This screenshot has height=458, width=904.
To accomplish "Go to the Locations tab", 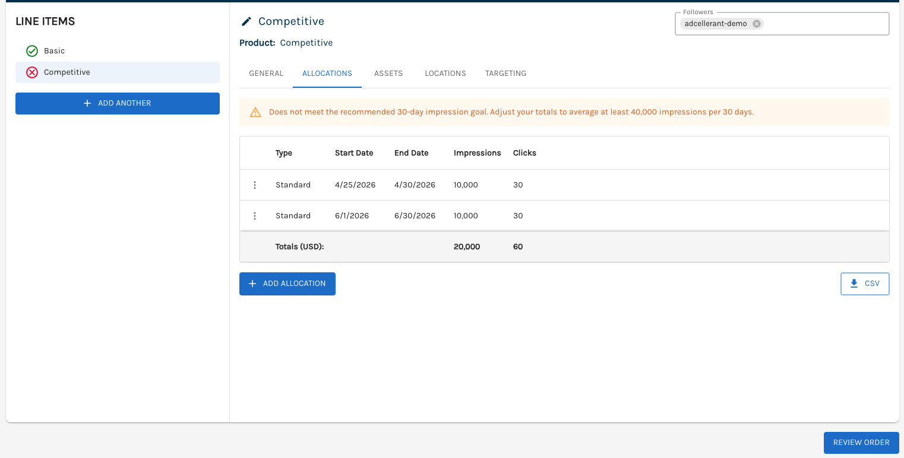I will [445, 74].
